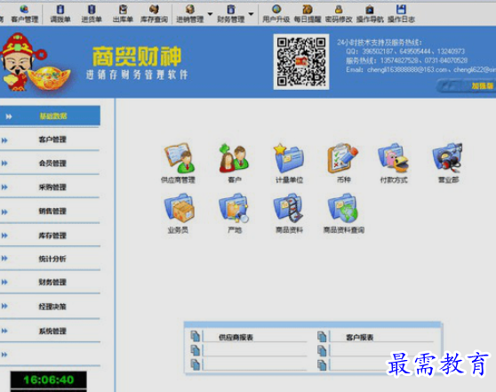Open the 每日提醒 toolbar icon
Screen dimensions: 496x392
click(308, 14)
